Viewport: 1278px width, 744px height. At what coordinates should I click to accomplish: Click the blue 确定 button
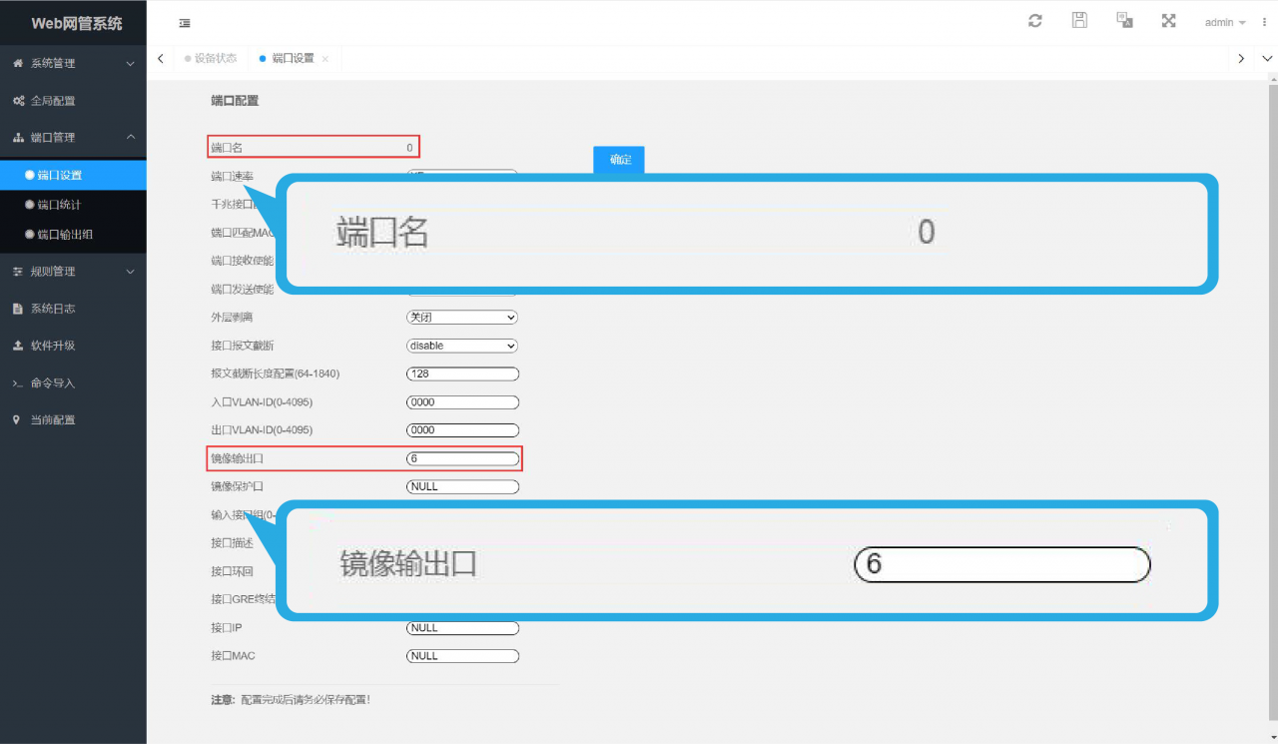tap(619, 160)
